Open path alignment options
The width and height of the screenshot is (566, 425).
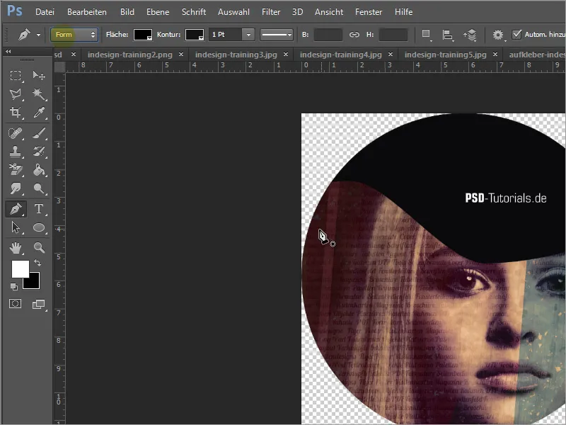[448, 35]
